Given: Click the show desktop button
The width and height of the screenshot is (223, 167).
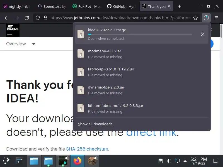Looking at the screenshot, I should (x=216, y=161).
